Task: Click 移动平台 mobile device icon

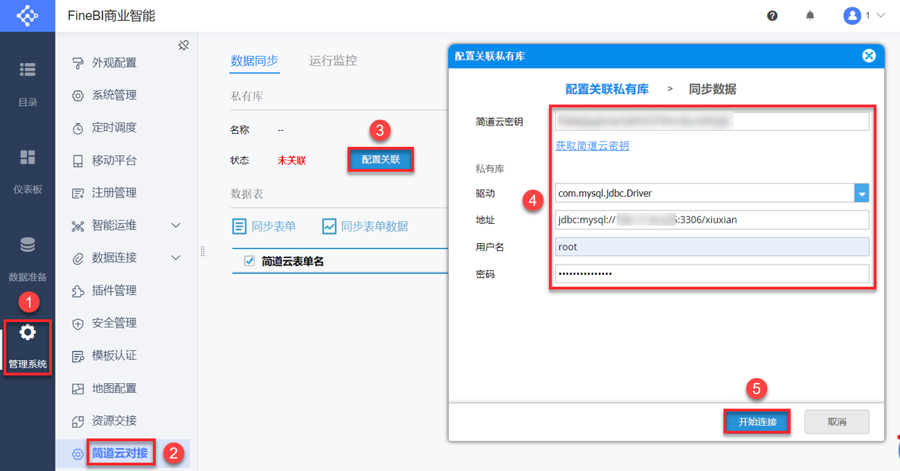Action: pyautogui.click(x=78, y=161)
